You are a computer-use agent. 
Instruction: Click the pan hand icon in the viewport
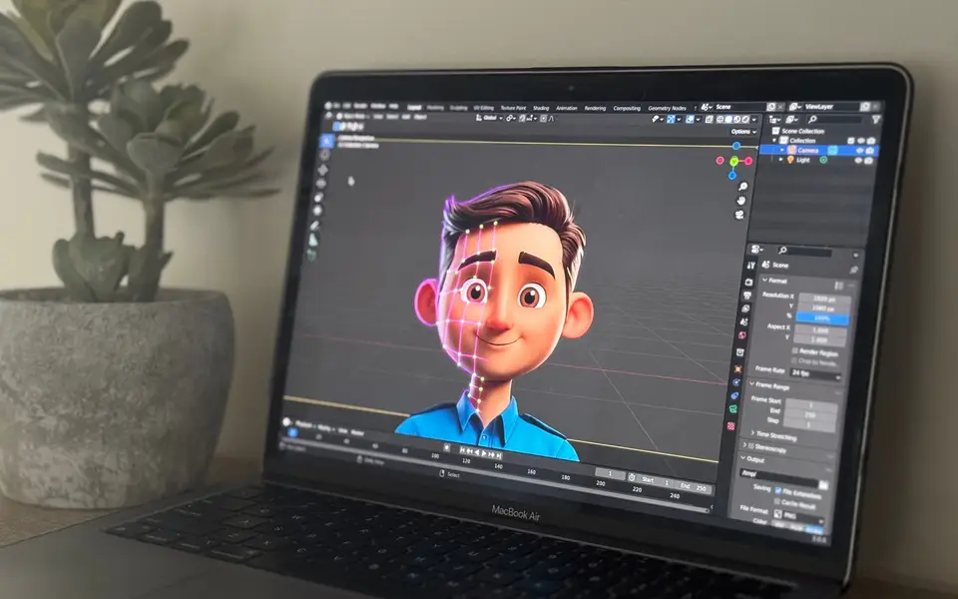[x=741, y=201]
